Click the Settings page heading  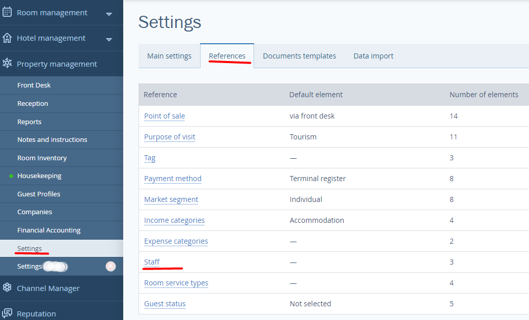[x=170, y=22]
